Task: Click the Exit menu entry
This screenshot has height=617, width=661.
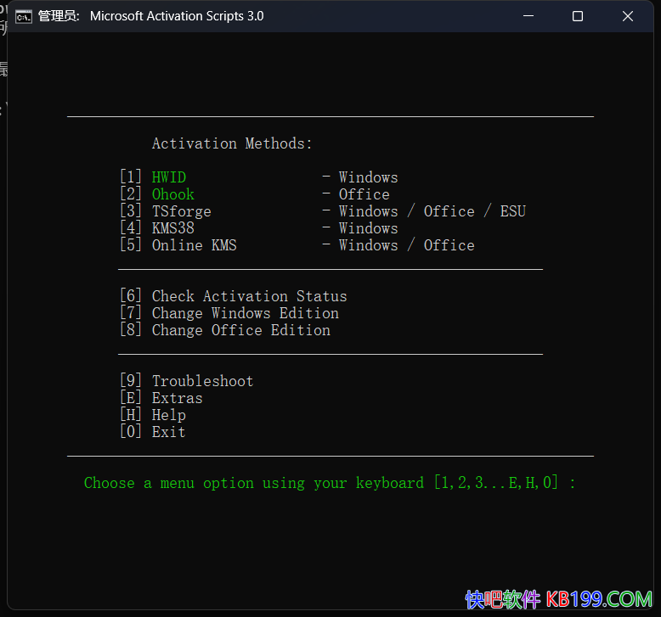Action: pyautogui.click(x=168, y=432)
